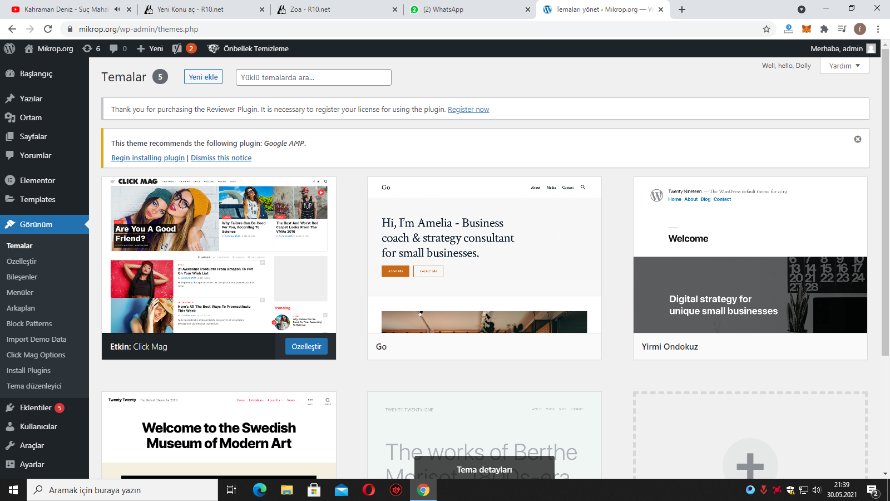Screen dimensions: 890x501
Task: Open Görünüm appearance menu
Action: coord(44,224)
